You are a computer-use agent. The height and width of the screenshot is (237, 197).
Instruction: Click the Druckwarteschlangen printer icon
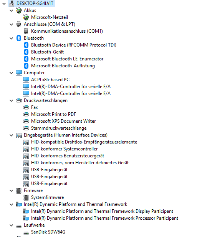point(19,100)
